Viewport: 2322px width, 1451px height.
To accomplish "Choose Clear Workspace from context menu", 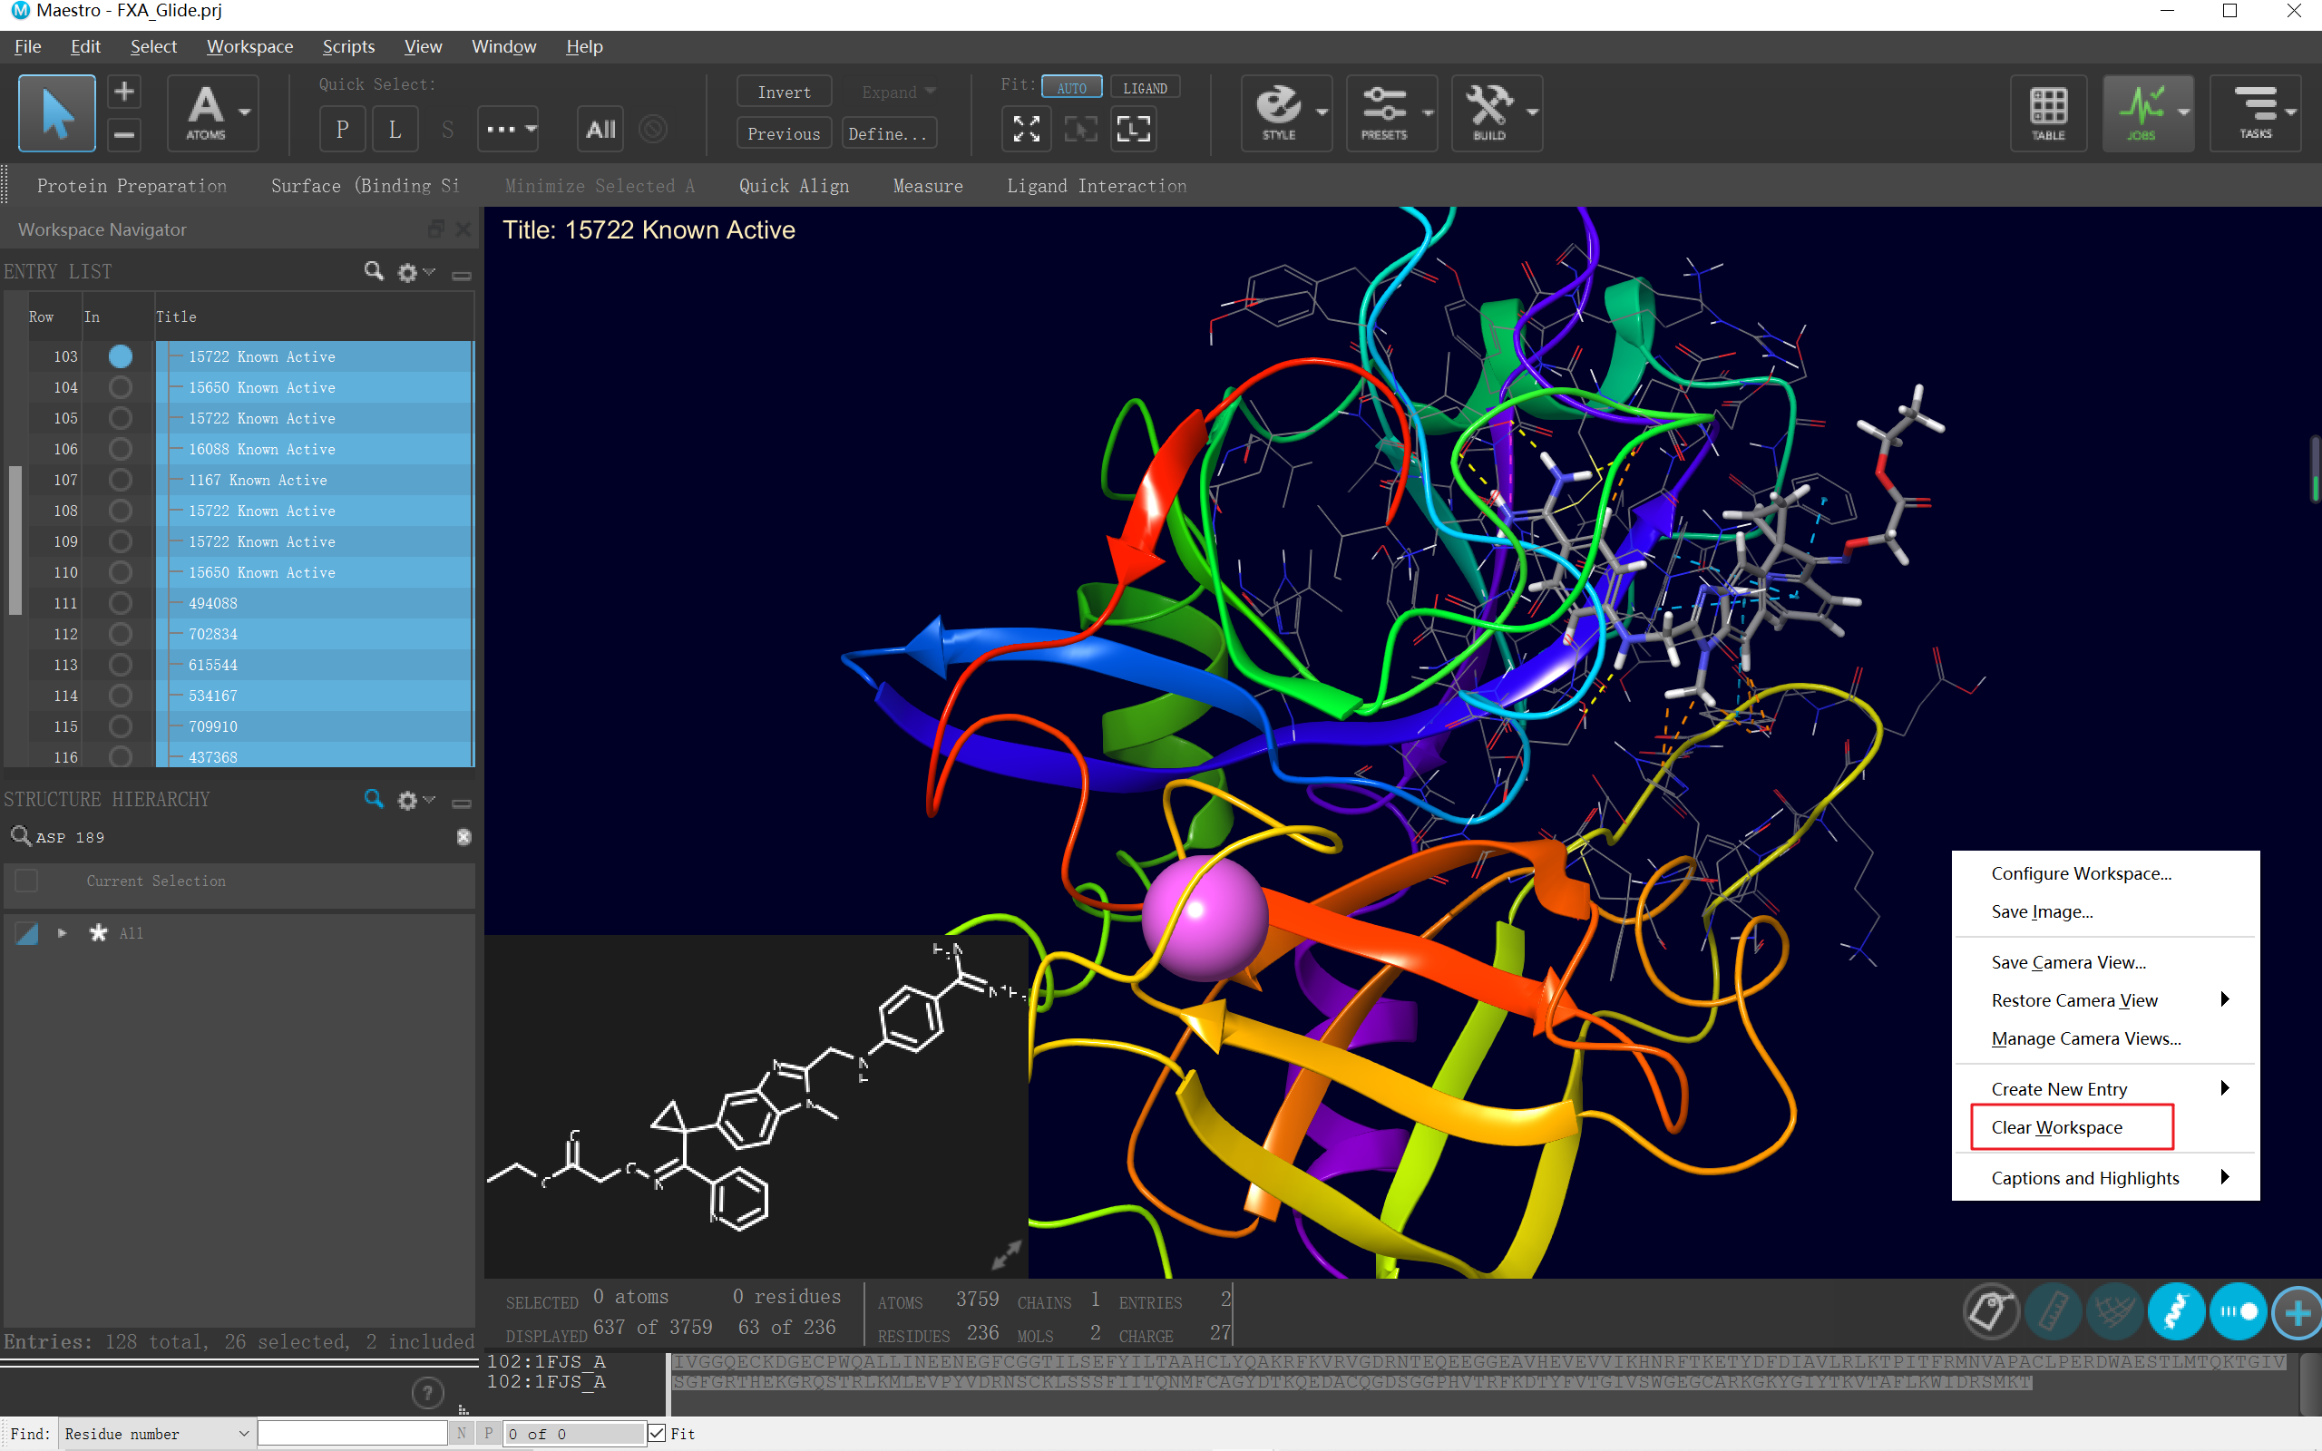I will (x=2056, y=1127).
